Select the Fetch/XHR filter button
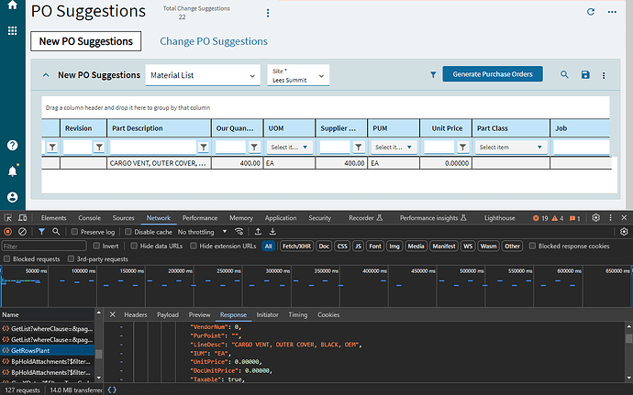This screenshot has width=633, height=395. (296, 247)
